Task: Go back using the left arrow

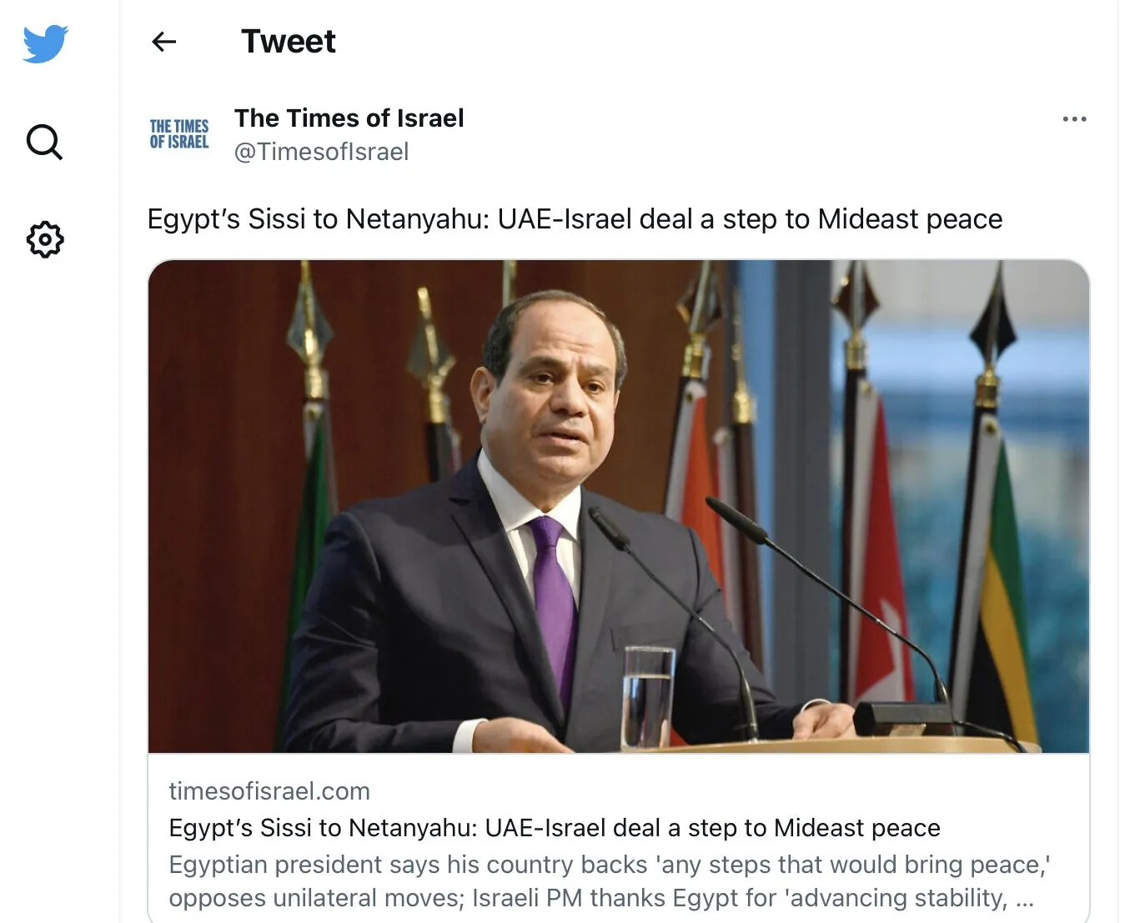Action: 164,42
